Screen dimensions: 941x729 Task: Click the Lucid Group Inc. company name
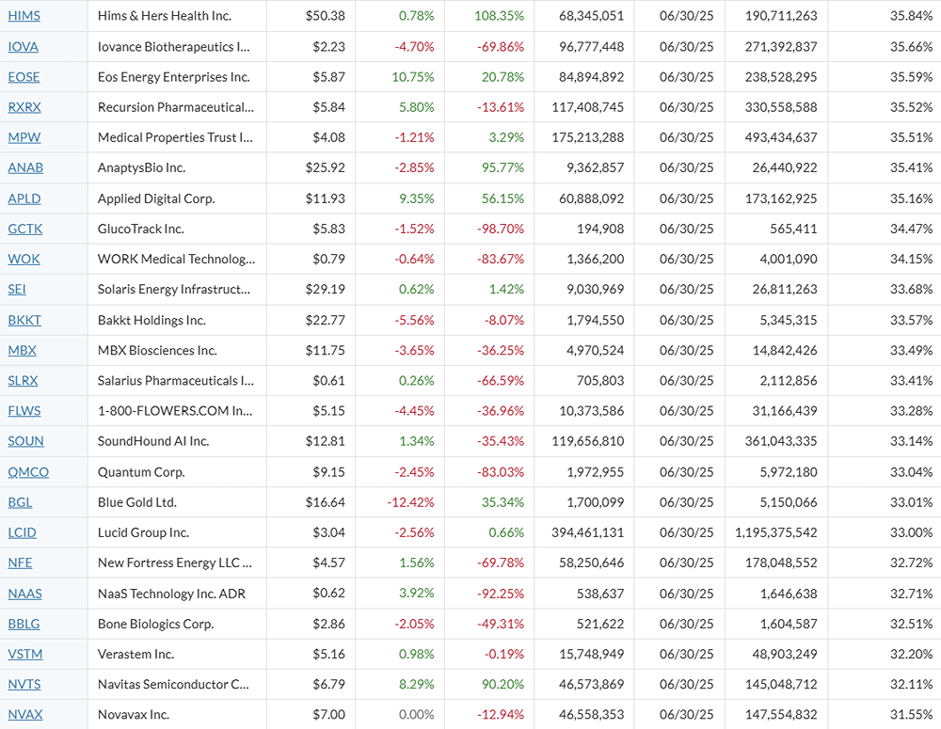pos(143,532)
